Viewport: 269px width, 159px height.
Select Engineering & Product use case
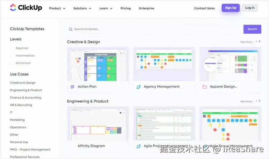point(26,90)
